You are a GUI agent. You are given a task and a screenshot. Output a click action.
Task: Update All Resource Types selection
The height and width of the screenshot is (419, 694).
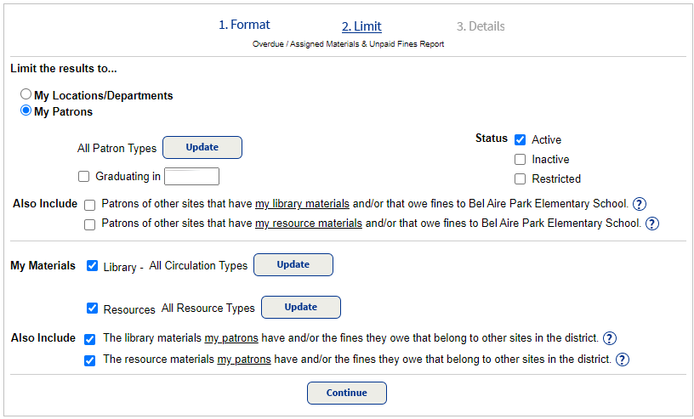tap(301, 308)
